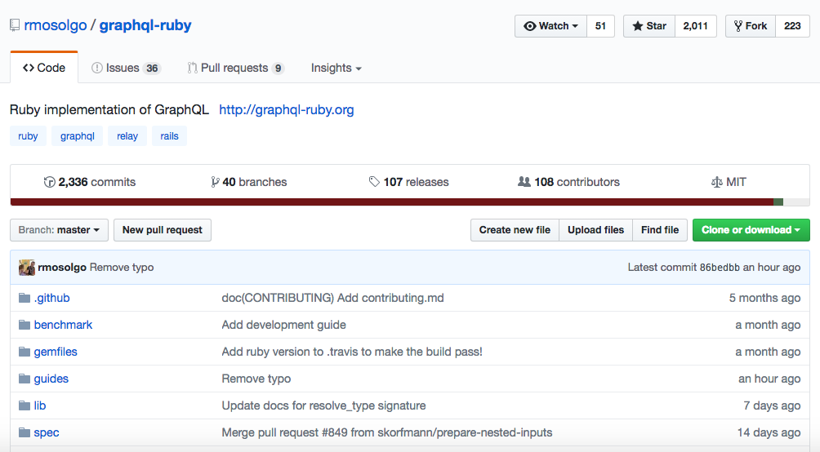Image resolution: width=820 pixels, height=452 pixels.
Task: Expand the Clone or download menu
Action: click(x=751, y=230)
